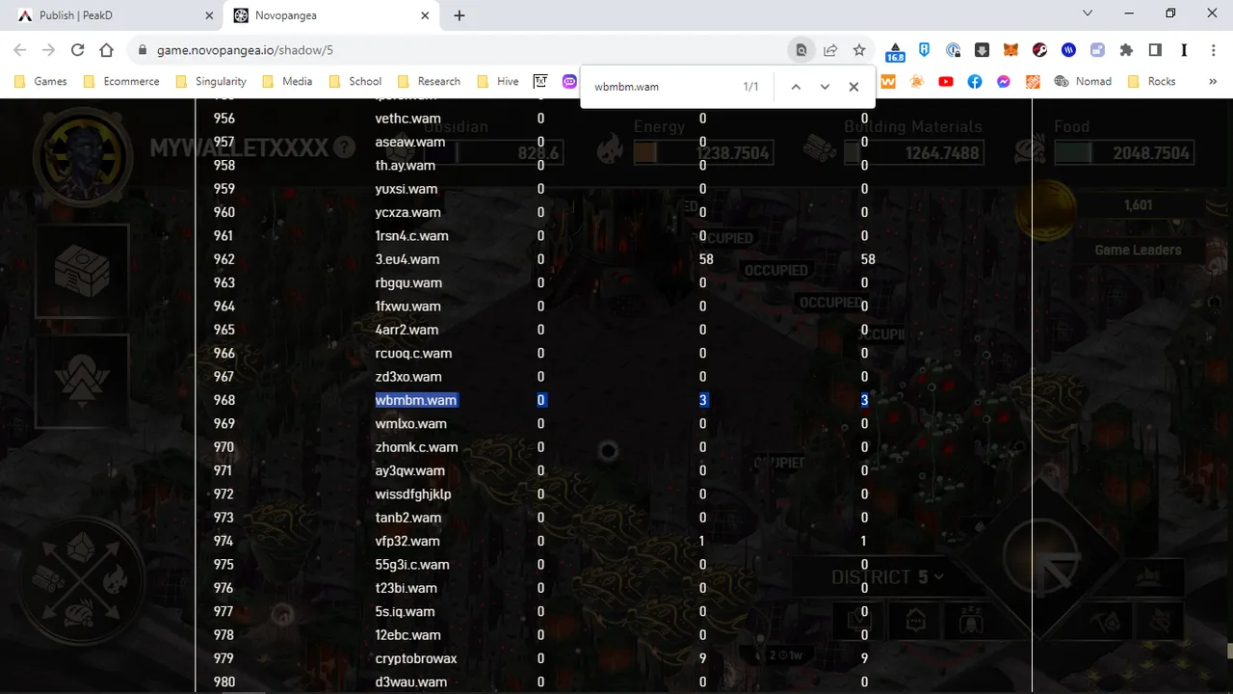Viewport: 1233px width, 694px height.
Task: Close the Novopangea tab
Action: click(425, 15)
